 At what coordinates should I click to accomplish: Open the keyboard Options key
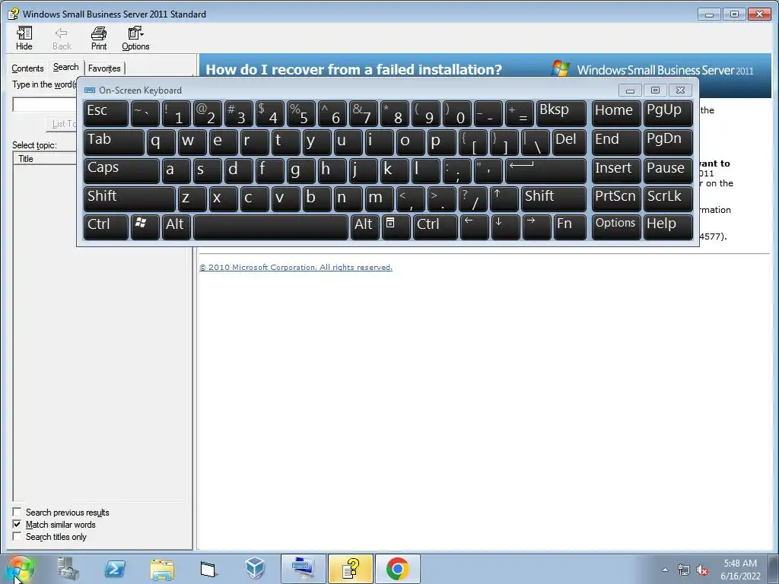pos(616,227)
